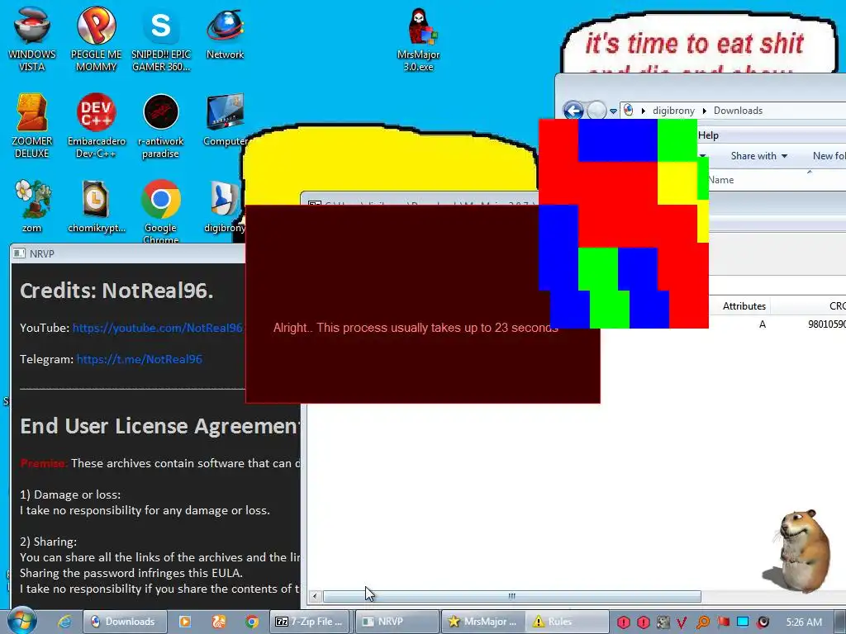
Task: Click digibrony in the Explorer address bar
Action: click(673, 111)
